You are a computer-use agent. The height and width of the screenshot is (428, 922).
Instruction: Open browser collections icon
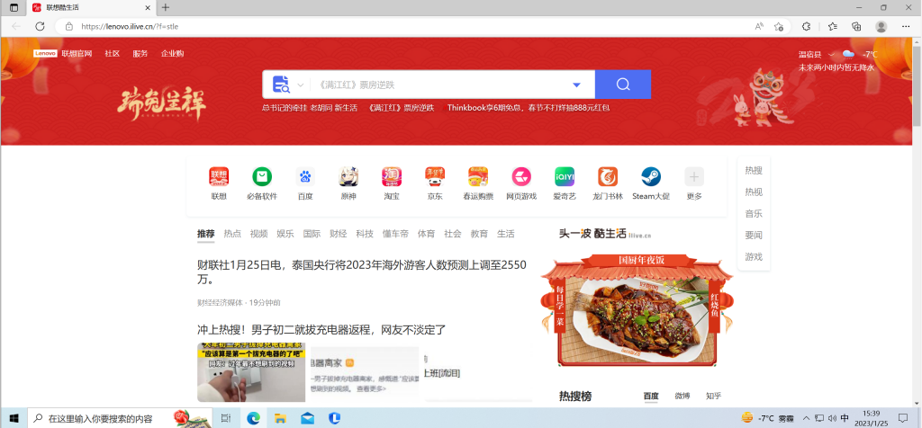857,26
